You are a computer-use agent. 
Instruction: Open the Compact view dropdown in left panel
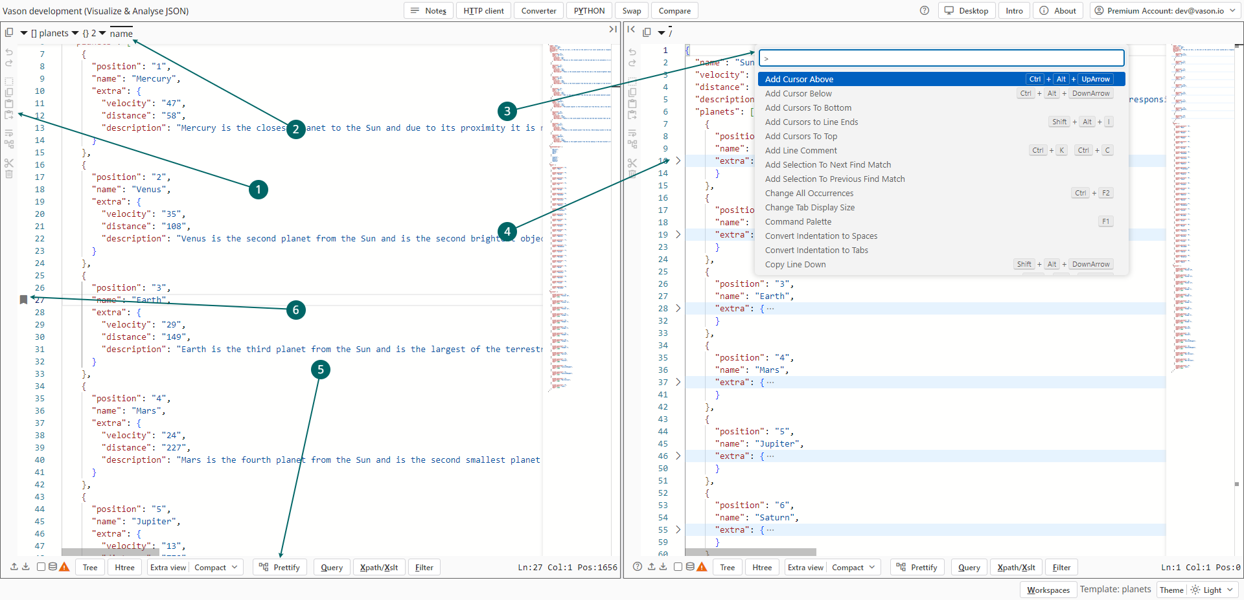(217, 568)
